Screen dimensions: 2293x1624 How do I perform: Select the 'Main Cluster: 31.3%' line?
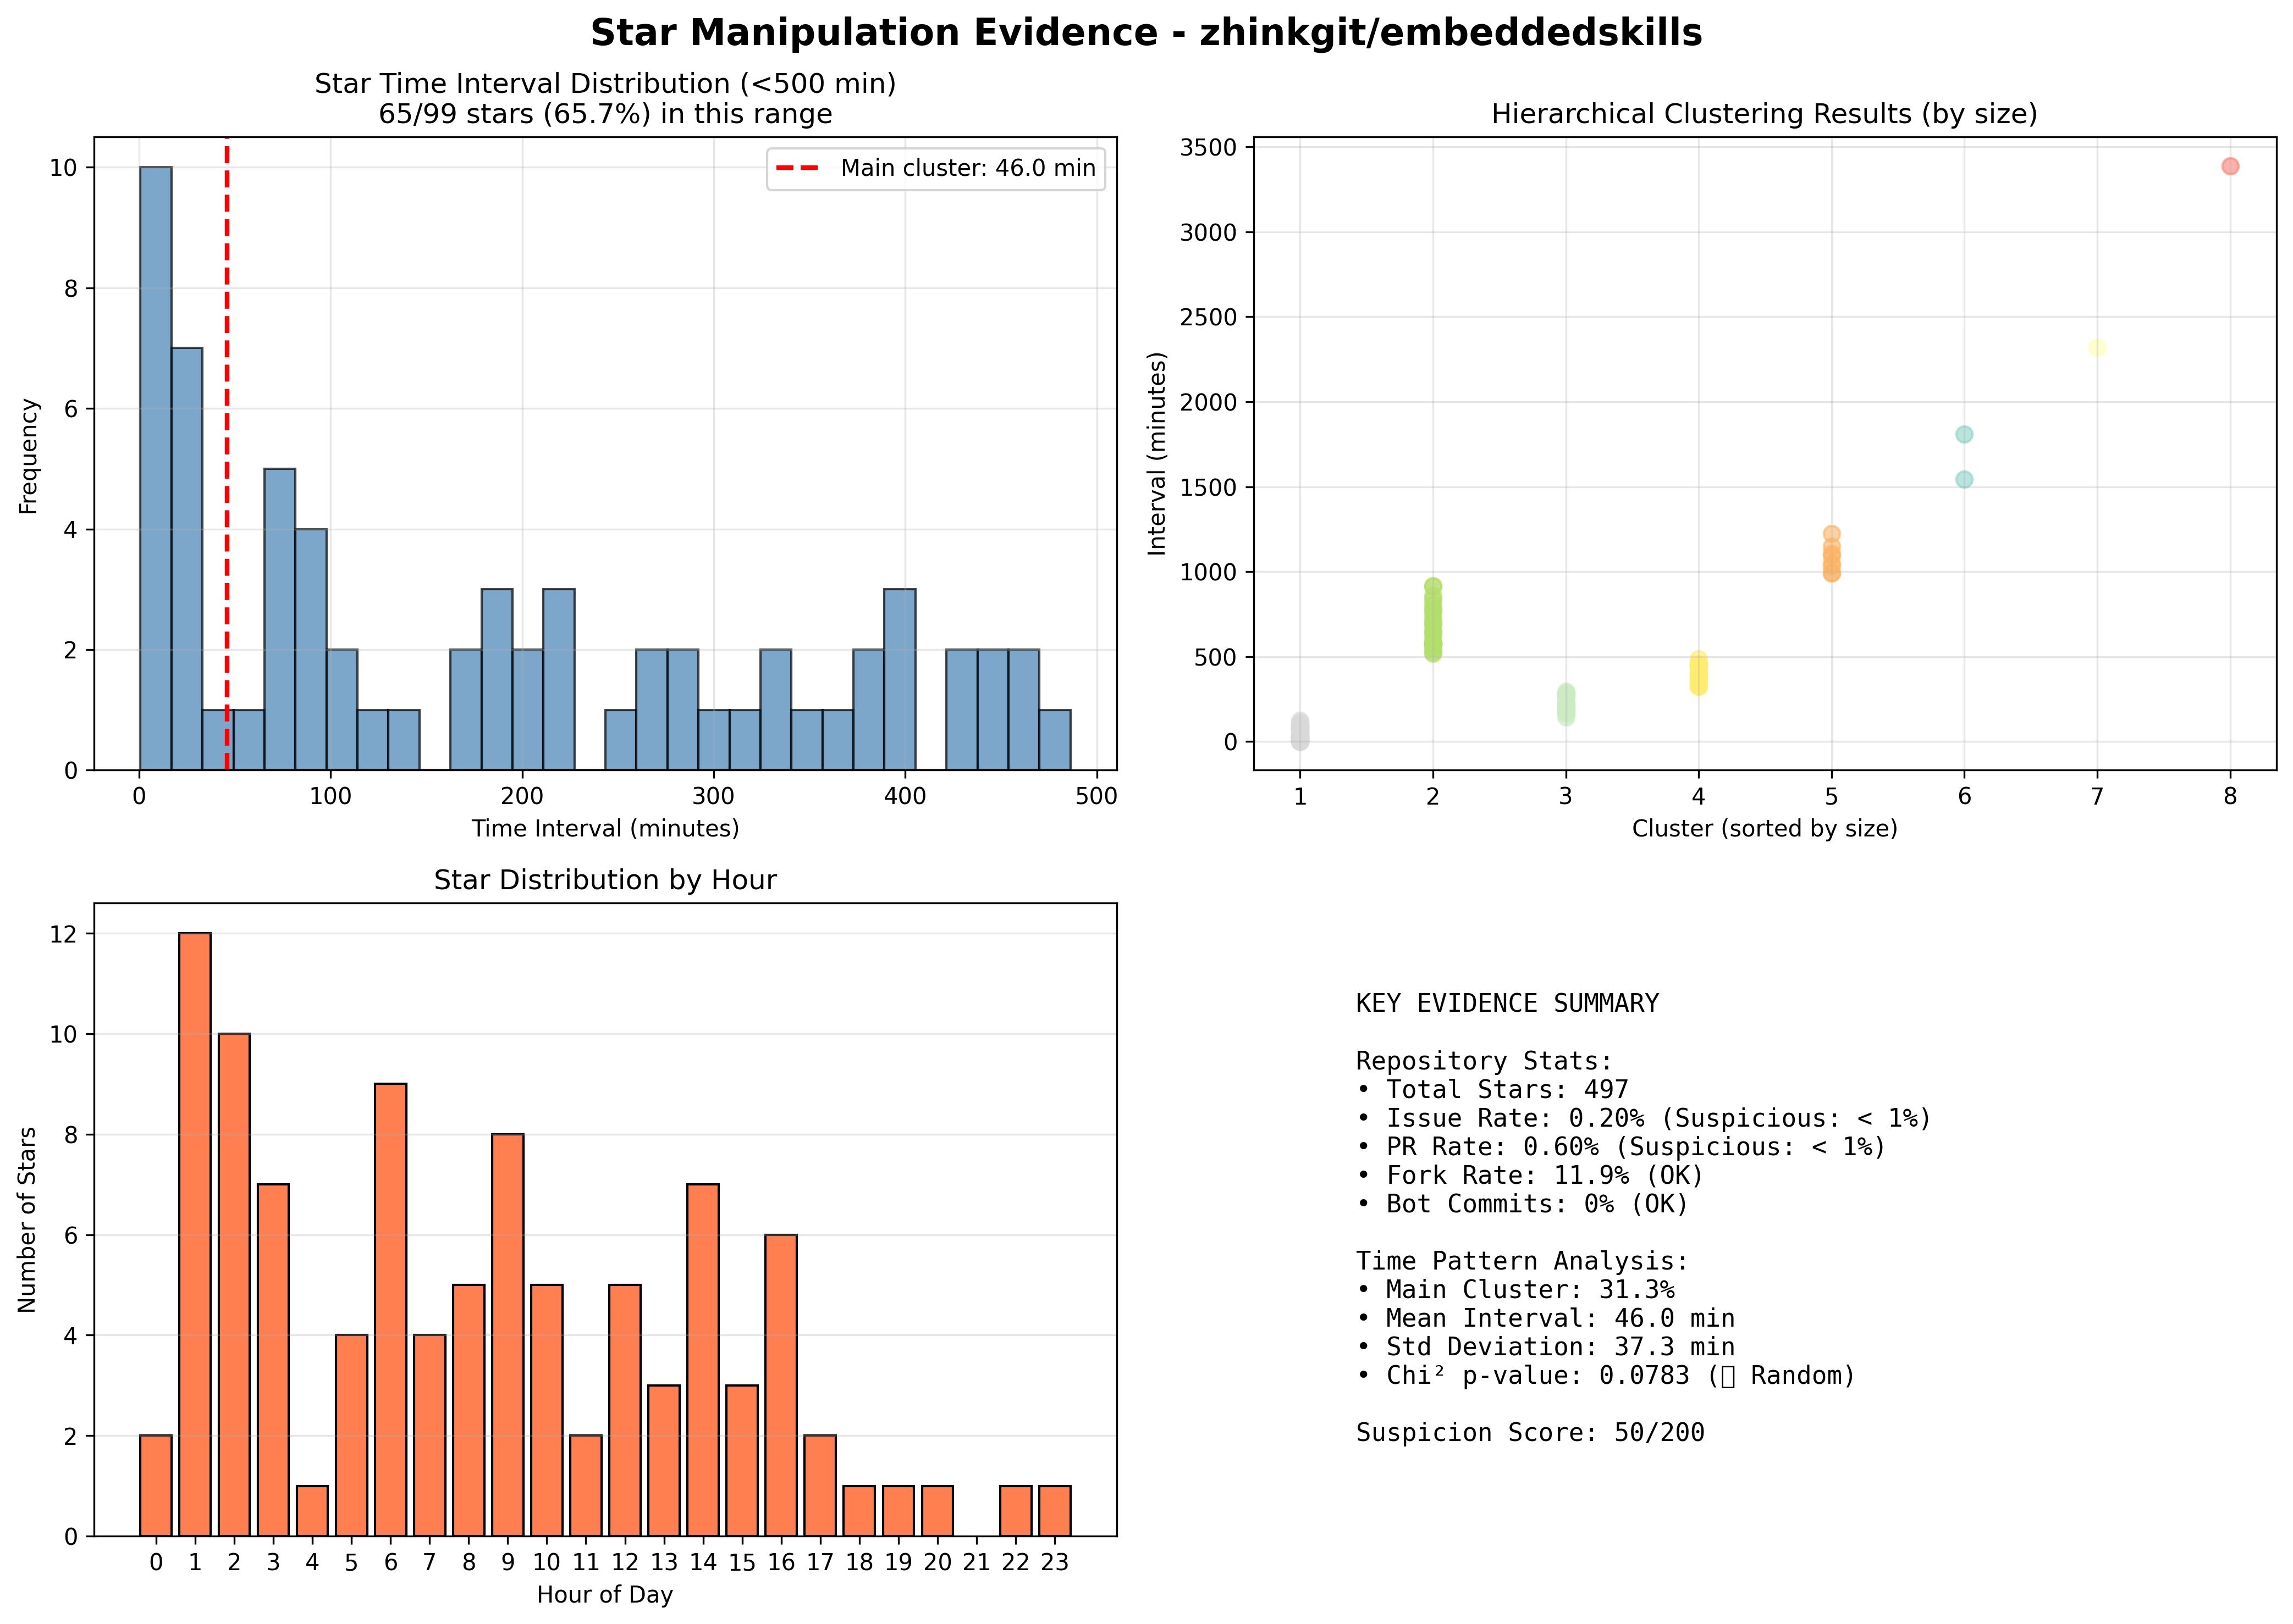1515,1290
